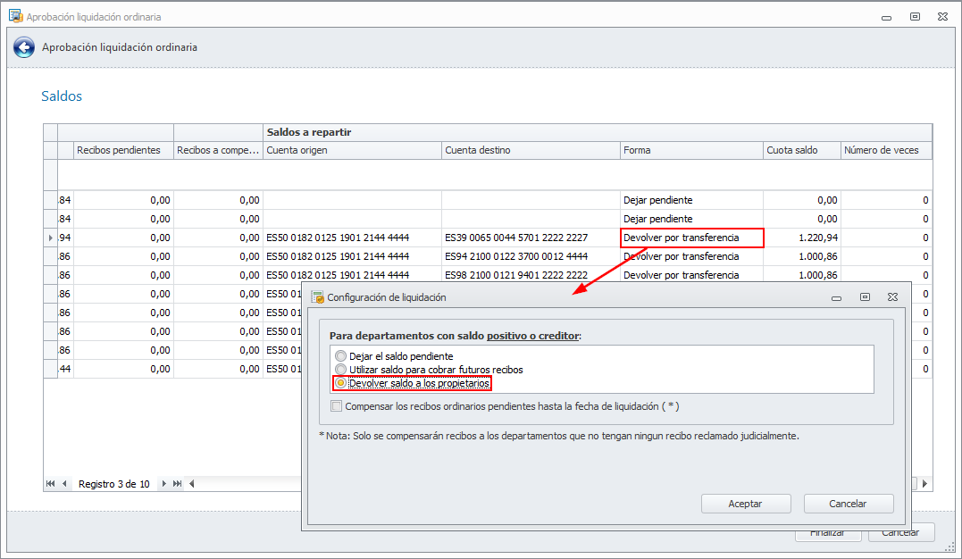This screenshot has width=962, height=559.
Task: Sort by the Cuenta destino column header
Action: [x=531, y=150]
